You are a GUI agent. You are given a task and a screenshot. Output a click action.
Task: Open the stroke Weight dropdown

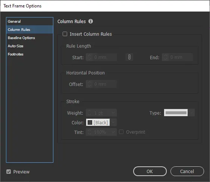[x=113, y=113]
